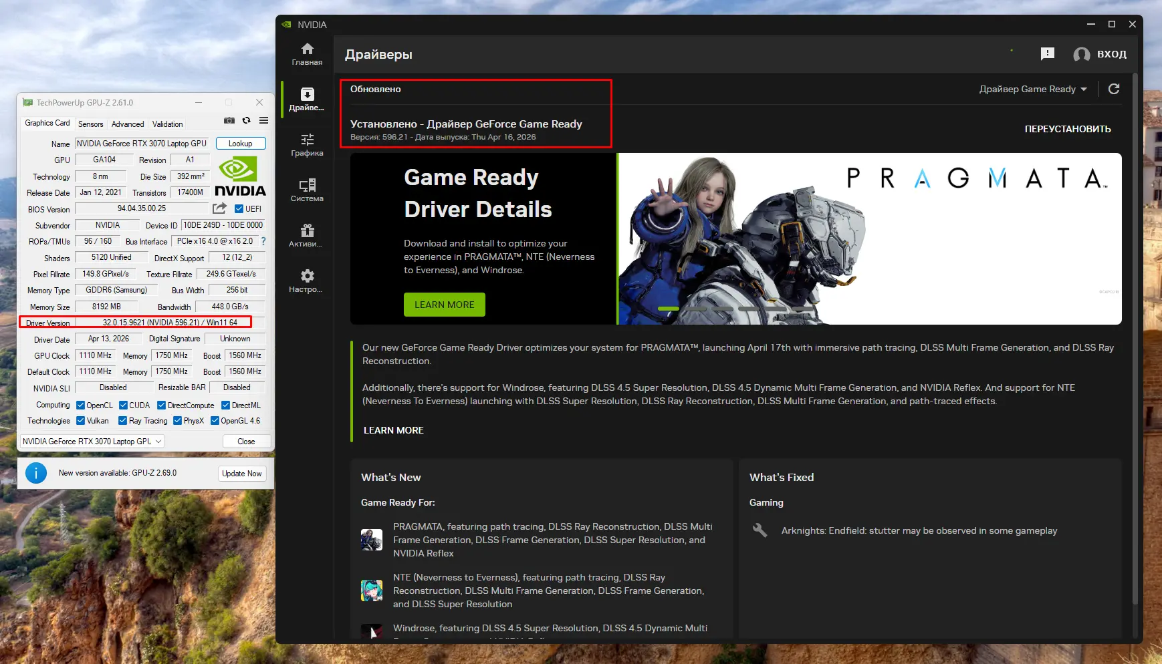Switch to the Graphics Card tab
This screenshot has height=664, width=1162.
click(47, 123)
